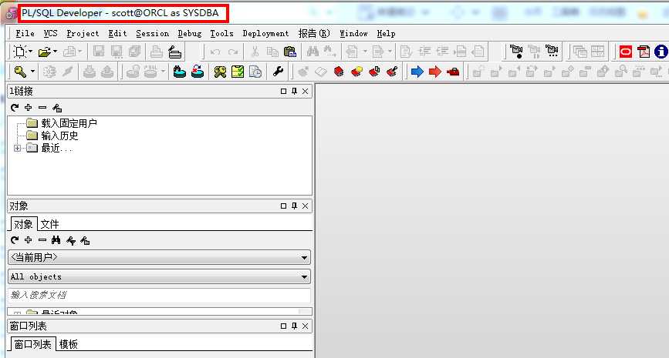Click the yellow key Log on icon

coord(20,72)
